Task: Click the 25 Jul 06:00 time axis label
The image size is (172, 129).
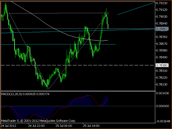Action: pos(64,126)
